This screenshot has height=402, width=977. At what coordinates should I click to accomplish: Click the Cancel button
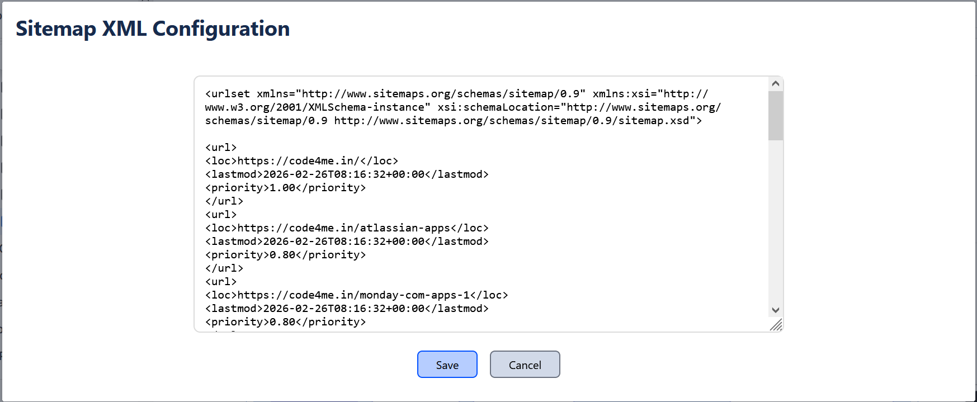click(525, 364)
